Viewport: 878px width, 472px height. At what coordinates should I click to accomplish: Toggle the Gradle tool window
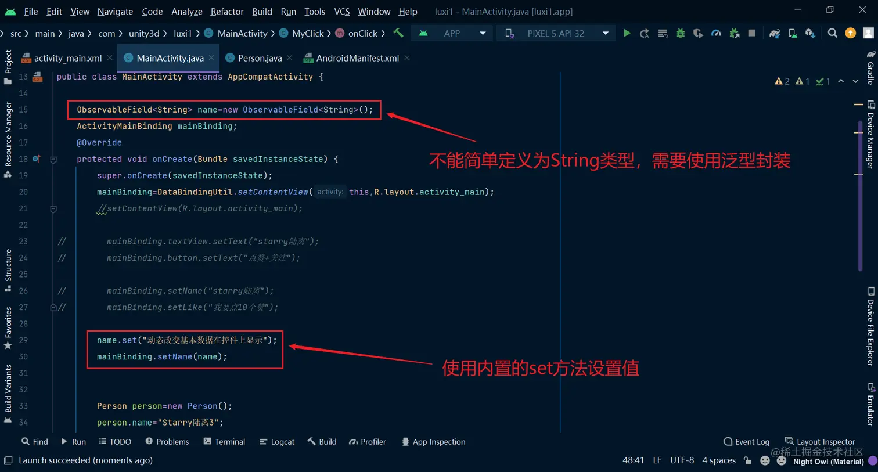pos(870,67)
